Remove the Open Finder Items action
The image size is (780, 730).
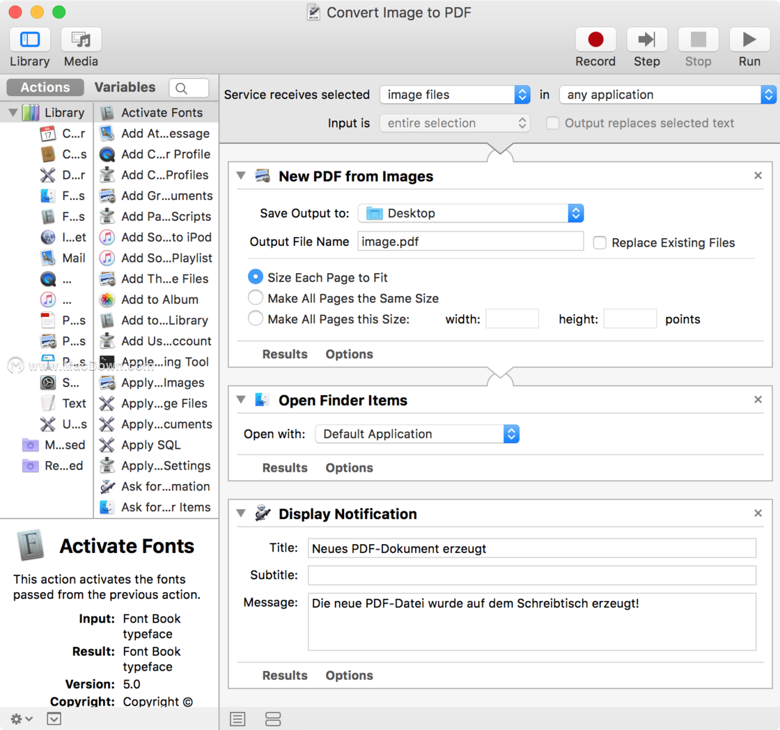[758, 399]
